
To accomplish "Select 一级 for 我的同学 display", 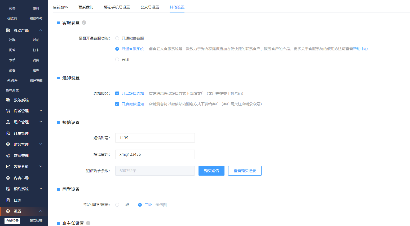I will click(x=117, y=205).
